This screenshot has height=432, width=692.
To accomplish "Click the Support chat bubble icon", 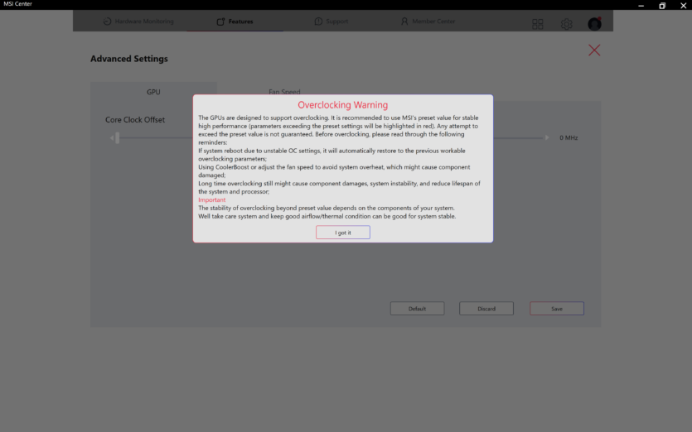I will 318,22.
